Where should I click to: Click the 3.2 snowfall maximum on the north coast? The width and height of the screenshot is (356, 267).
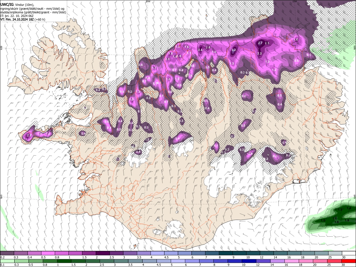(x=234, y=50)
